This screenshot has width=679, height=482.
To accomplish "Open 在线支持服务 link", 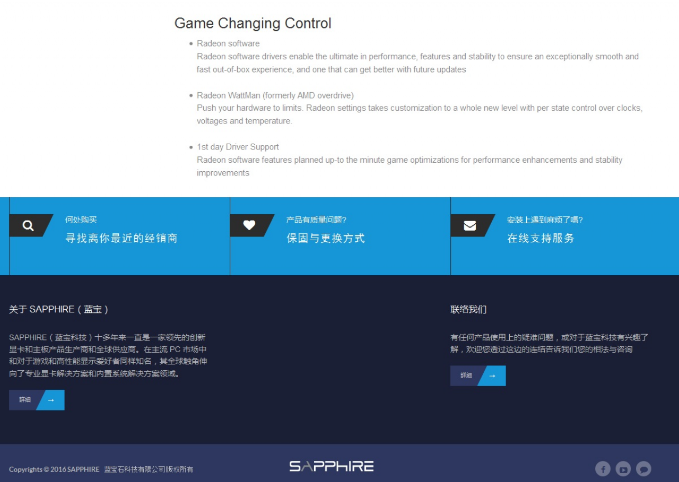I will (x=541, y=239).
